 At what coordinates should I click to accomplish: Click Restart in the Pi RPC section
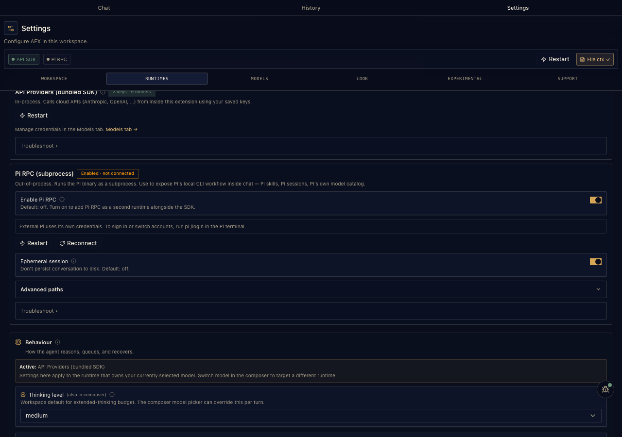coord(34,243)
